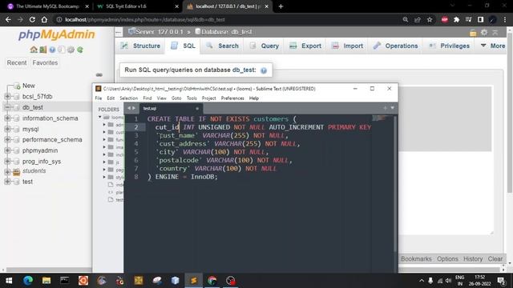Open phpMyAdmin documentation blue help icon
Viewport: 513px width, 288px height.
click(52, 50)
